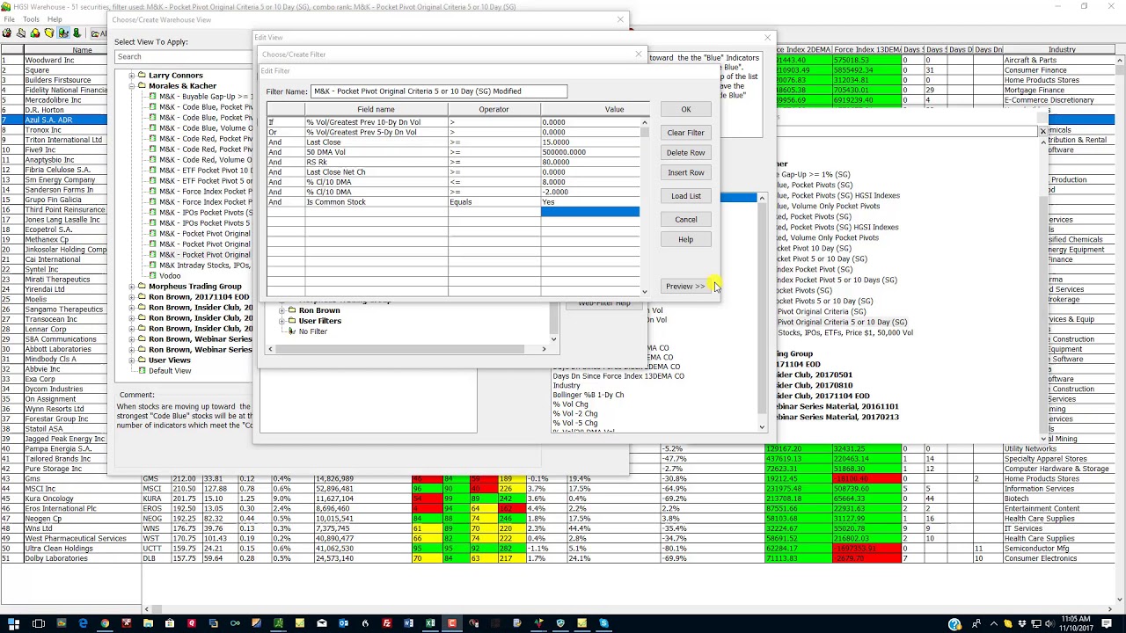Open the File menu
The image size is (1126, 633).
click(x=9, y=19)
